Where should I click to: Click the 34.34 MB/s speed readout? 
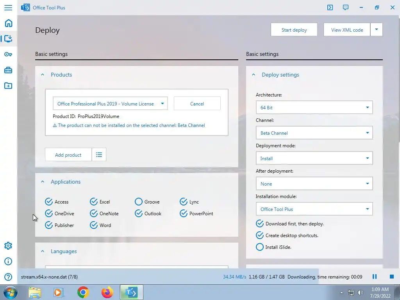[x=235, y=277]
